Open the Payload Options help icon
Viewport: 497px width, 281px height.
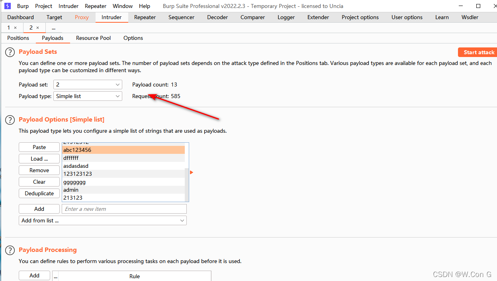[x=10, y=120]
